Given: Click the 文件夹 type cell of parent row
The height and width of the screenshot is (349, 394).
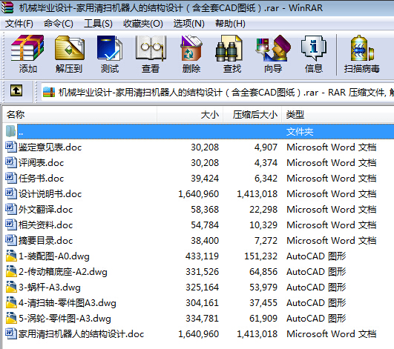Looking at the screenshot, I should point(300,131).
